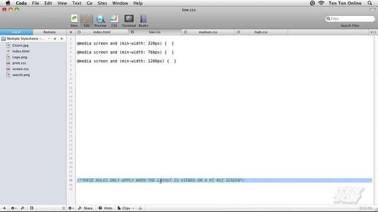
Task: Switch to the high.css tab
Action: (261, 32)
